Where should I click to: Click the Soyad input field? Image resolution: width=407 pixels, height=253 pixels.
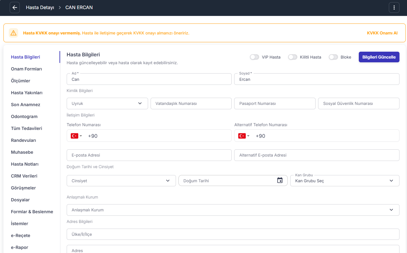317,79
